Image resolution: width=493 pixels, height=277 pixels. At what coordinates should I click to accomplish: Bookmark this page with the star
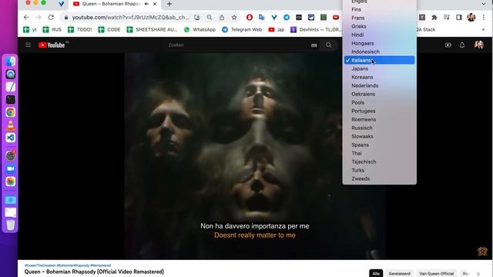point(234,18)
